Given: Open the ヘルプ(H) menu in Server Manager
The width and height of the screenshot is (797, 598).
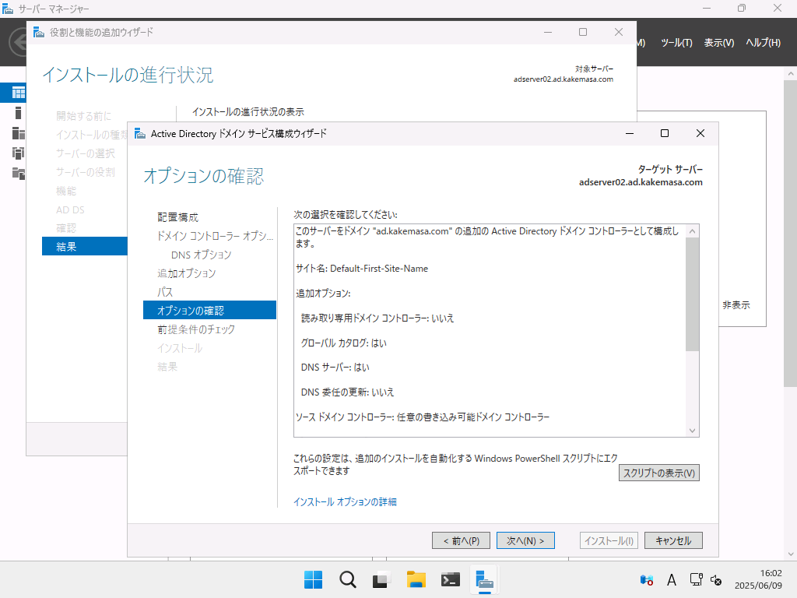Looking at the screenshot, I should pyautogui.click(x=763, y=43).
